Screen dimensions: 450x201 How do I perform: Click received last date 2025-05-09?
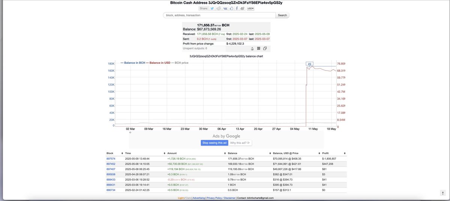tap(262, 34)
